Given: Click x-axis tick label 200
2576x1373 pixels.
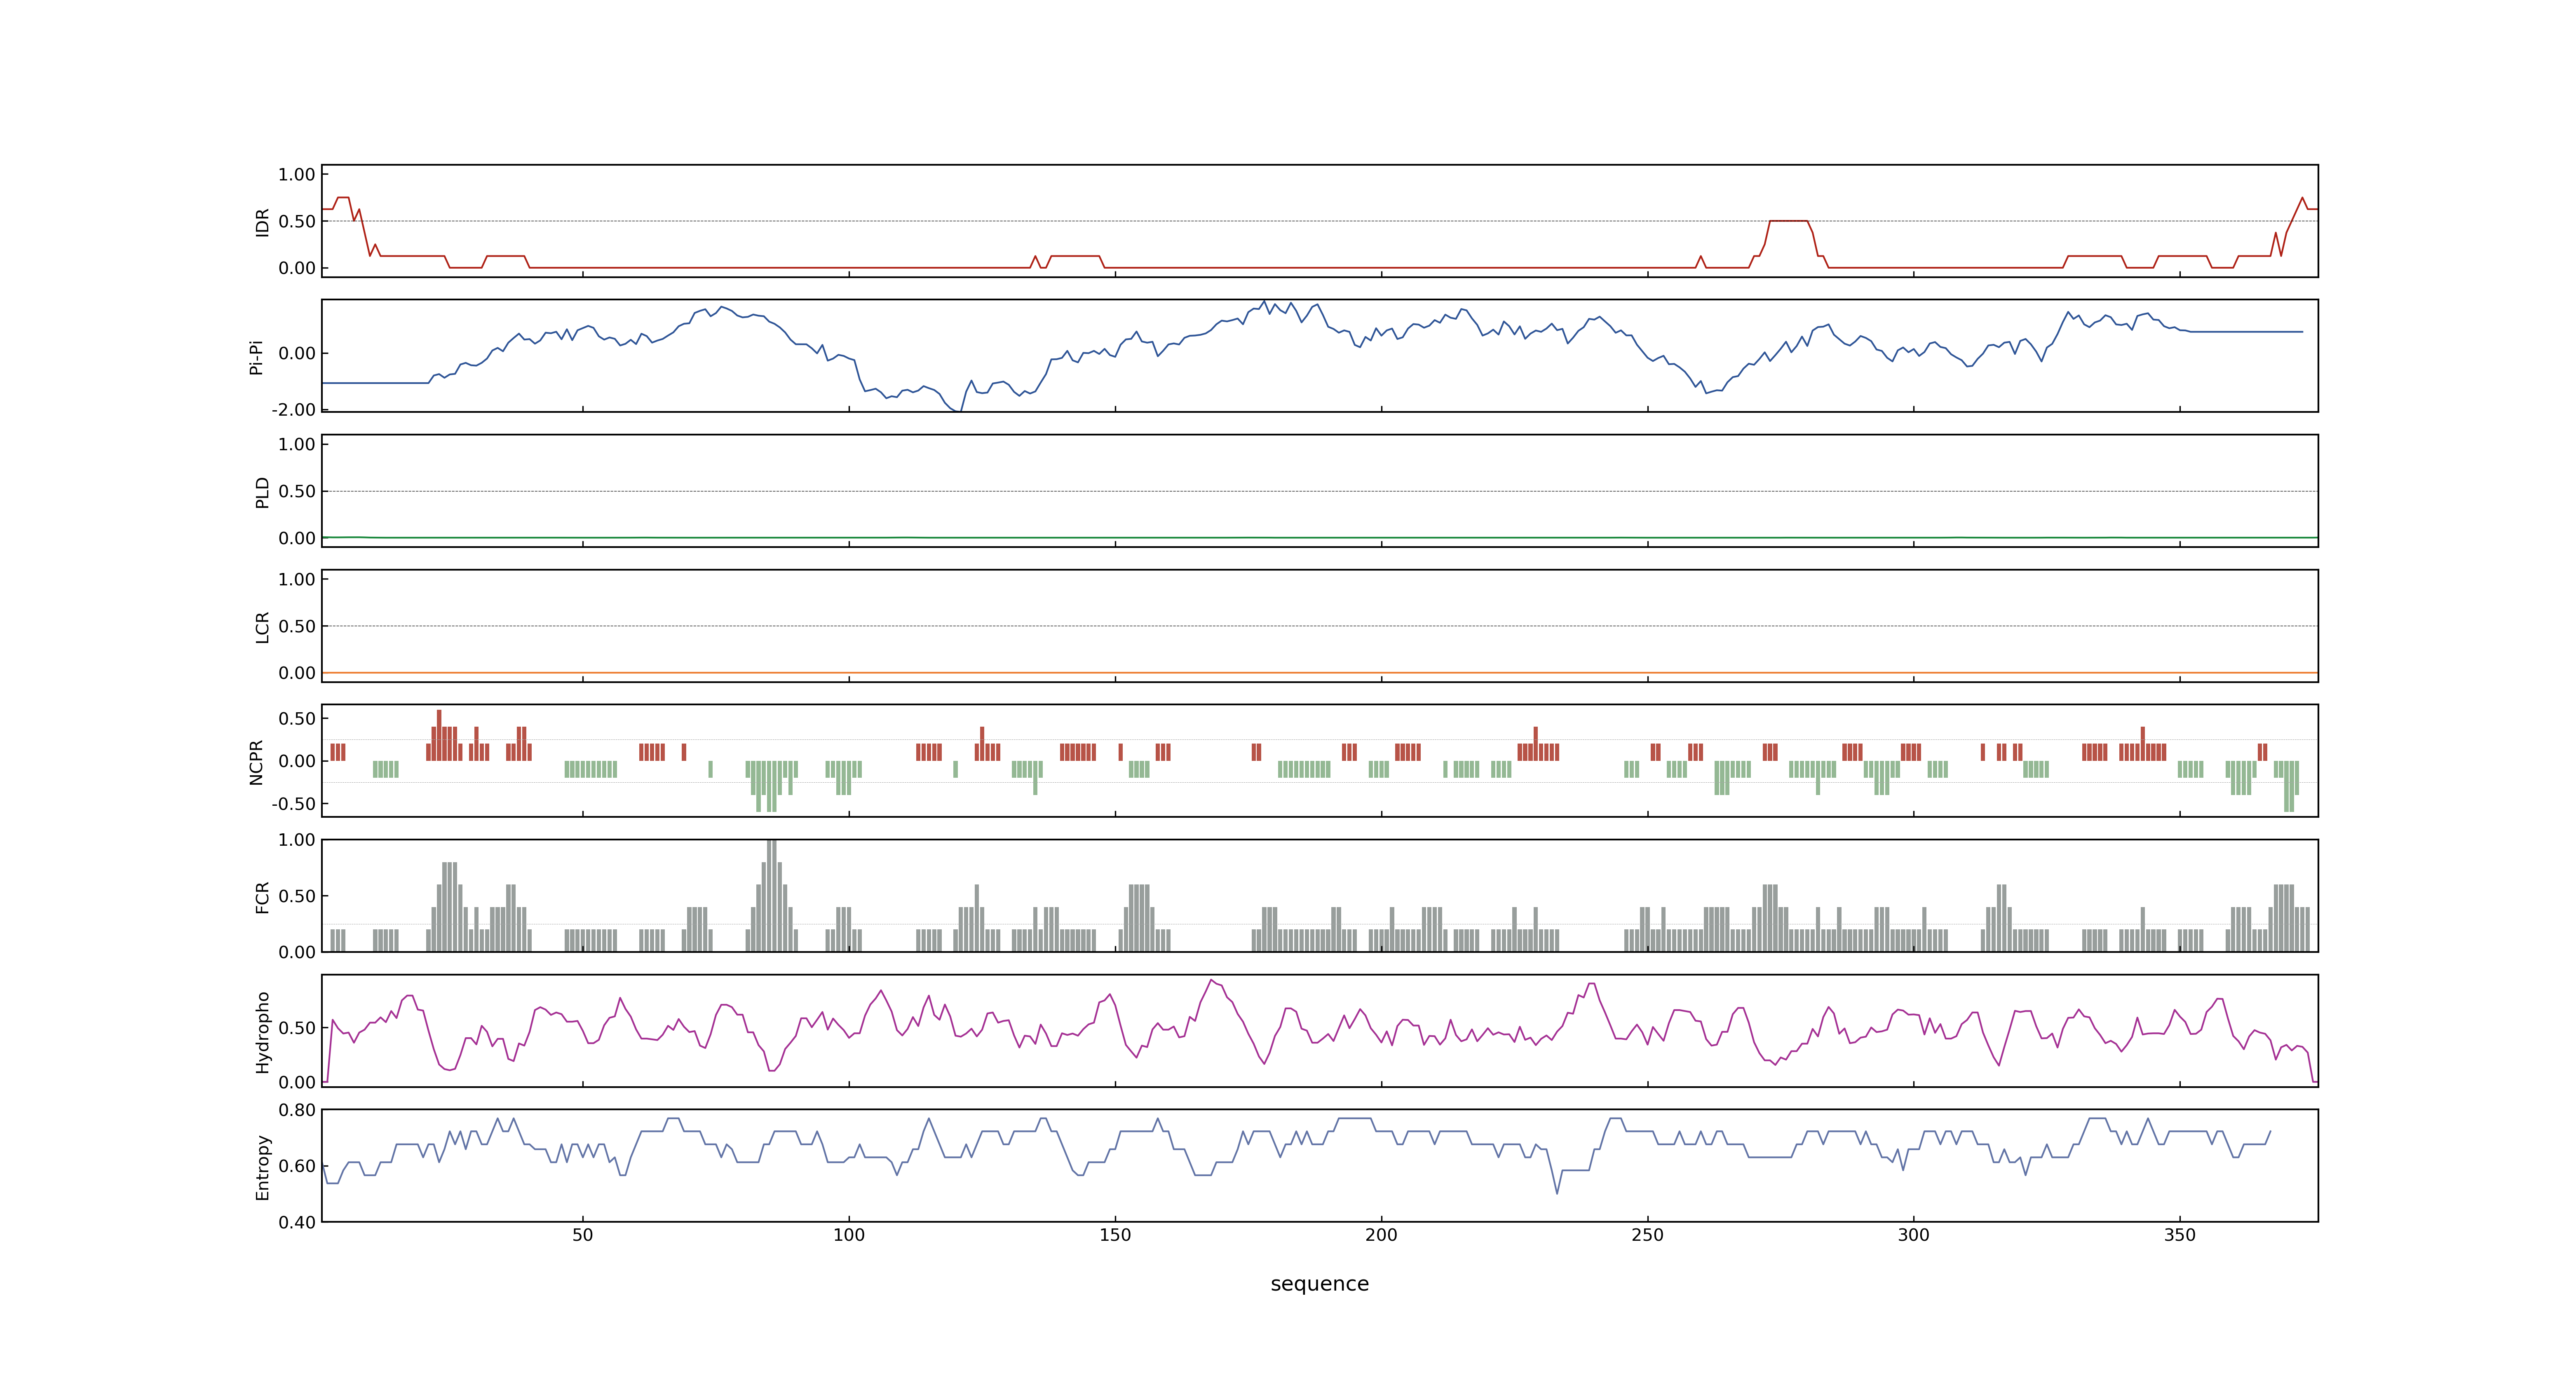Looking at the screenshot, I should coord(1381,1234).
